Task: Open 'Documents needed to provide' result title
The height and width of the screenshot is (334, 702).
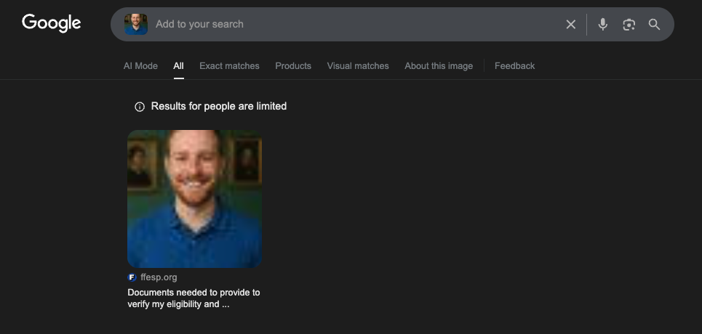Action: (194, 298)
